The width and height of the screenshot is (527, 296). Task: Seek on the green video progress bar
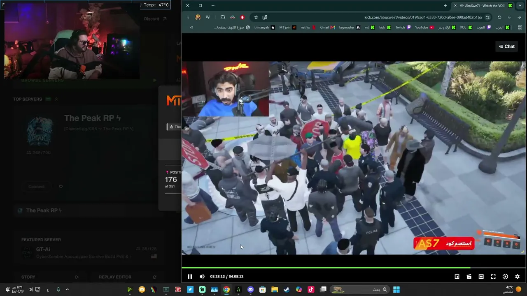(x=353, y=268)
